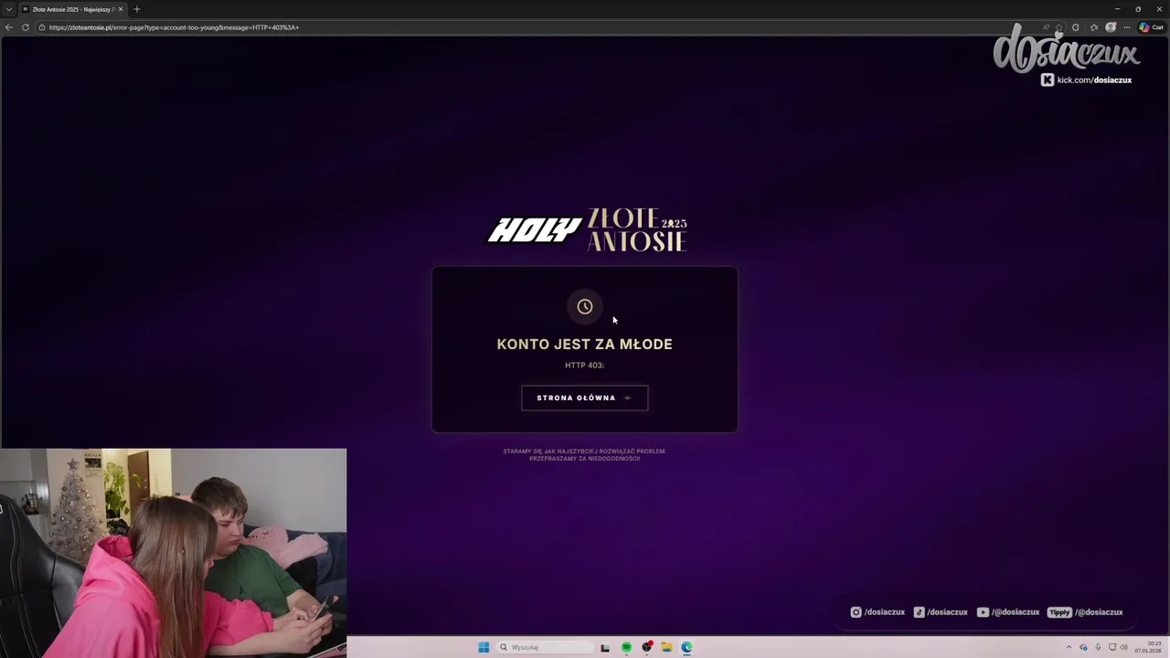The image size is (1170, 658).
Task: Click the 'Staramy się jak najszybciej rozwiązać problem' footer text
Action: 584,451
